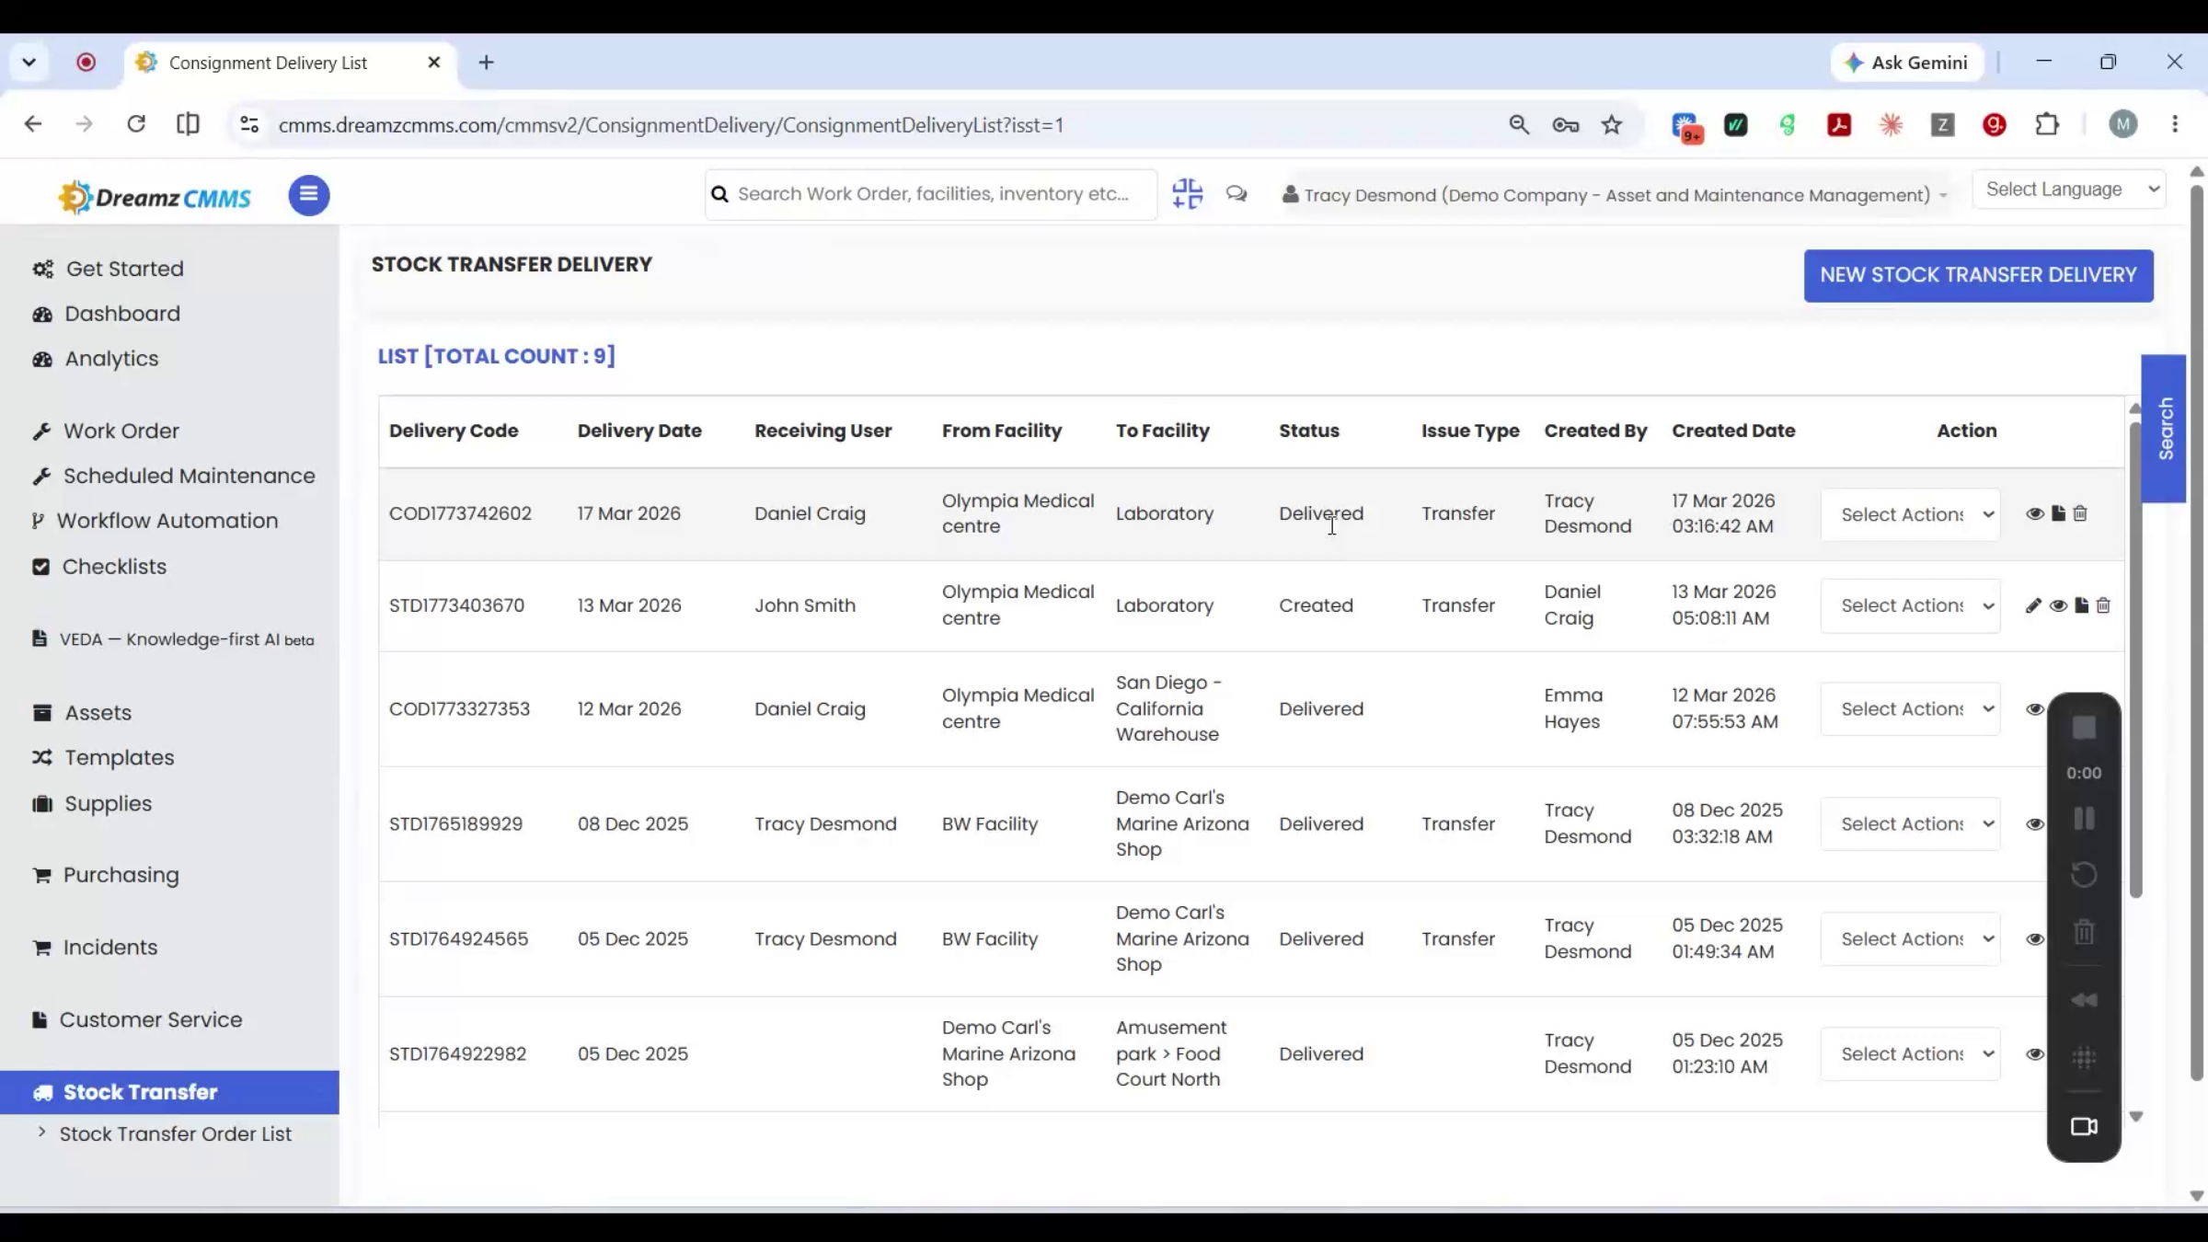This screenshot has height=1242, width=2208.
Task: Open Tracy Desmond user account dropdown
Action: [x=1615, y=195]
